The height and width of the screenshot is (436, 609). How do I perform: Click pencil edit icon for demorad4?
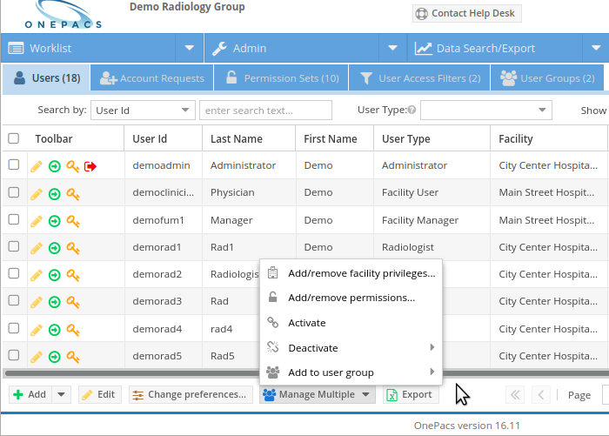37,330
